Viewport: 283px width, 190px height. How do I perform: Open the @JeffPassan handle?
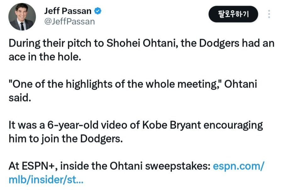tap(69, 21)
